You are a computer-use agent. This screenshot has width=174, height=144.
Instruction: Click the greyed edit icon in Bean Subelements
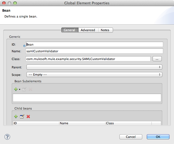point(24,89)
